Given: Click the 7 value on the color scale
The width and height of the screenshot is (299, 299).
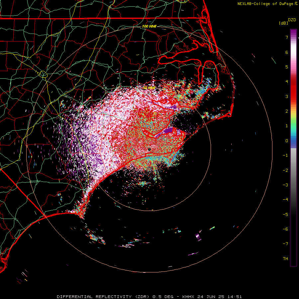Looking at the screenshot, I should 287,37.
